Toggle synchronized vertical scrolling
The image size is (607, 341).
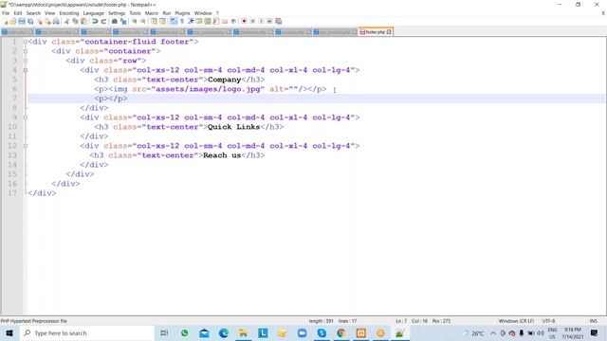click(x=154, y=21)
